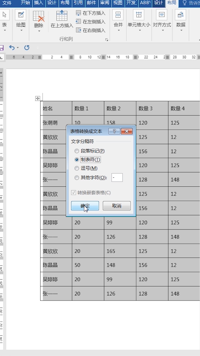Click the tab selector on ruler corner
This screenshot has height=356, width=200.
[x=1, y=58]
